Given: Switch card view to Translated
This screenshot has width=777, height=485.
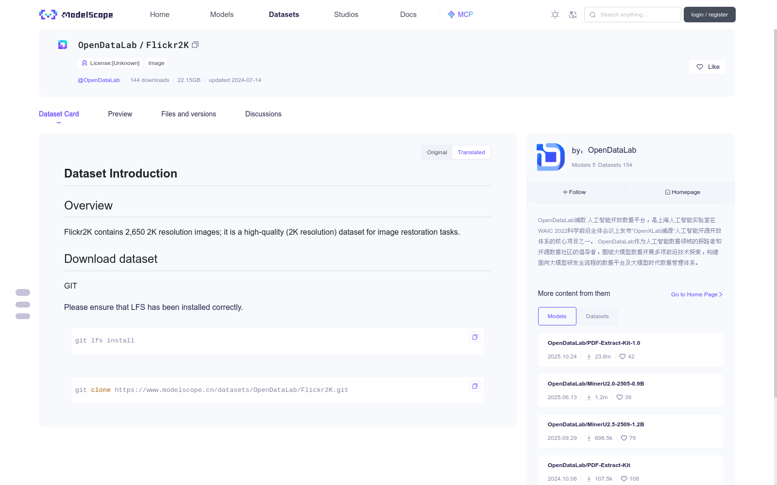Looking at the screenshot, I should (x=471, y=152).
